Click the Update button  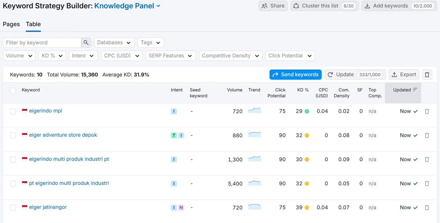(355, 75)
